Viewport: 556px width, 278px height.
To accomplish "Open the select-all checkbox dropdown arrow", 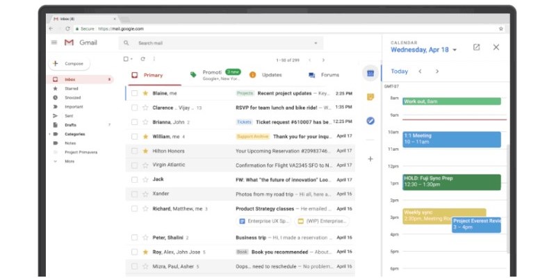I will tap(131, 59).
